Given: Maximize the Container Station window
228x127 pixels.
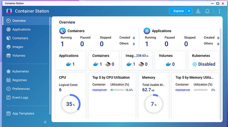Looking at the screenshot, I should (218, 4).
